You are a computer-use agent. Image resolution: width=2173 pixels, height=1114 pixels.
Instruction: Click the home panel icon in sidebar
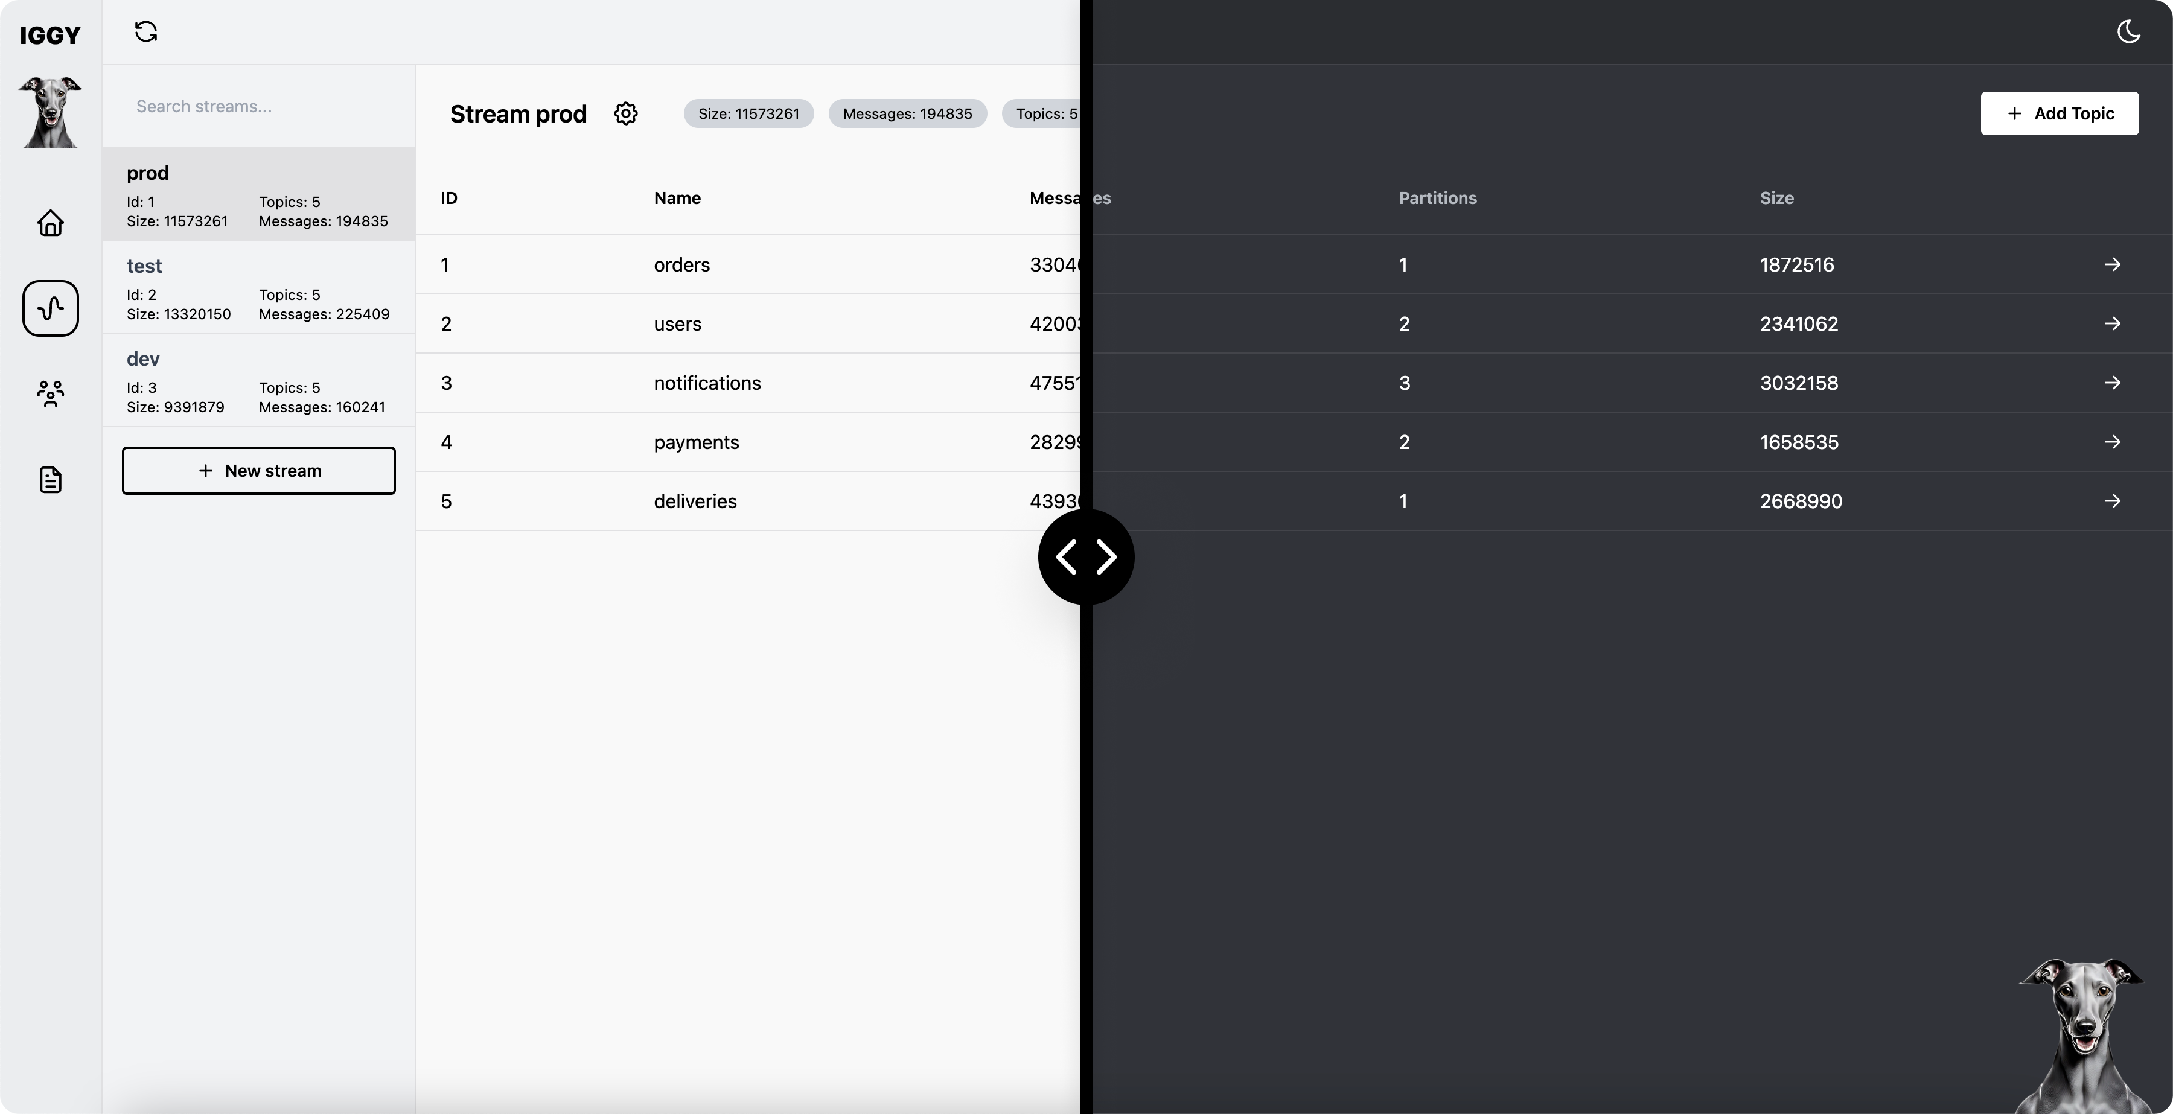tap(49, 223)
